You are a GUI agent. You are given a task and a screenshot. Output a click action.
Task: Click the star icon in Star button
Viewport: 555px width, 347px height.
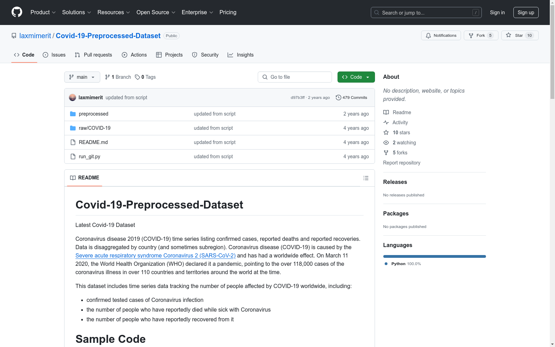pos(509,35)
